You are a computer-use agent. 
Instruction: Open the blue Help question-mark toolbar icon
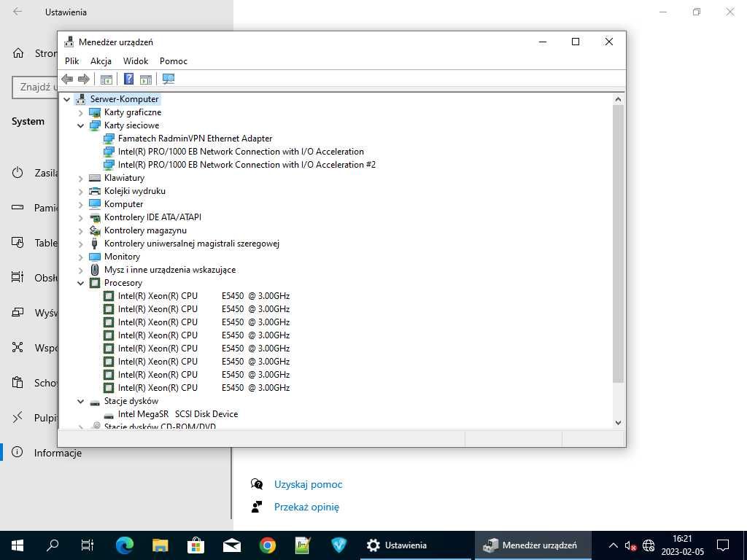(128, 79)
